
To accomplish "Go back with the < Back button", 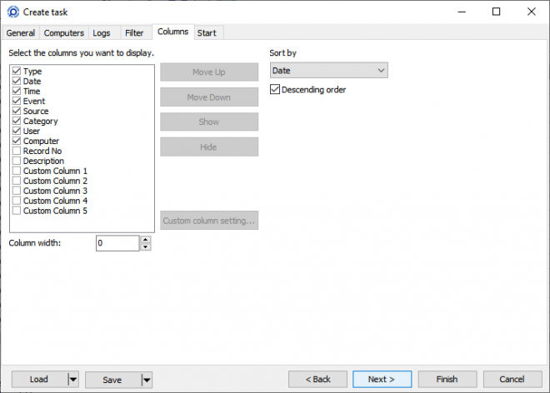I will click(317, 380).
